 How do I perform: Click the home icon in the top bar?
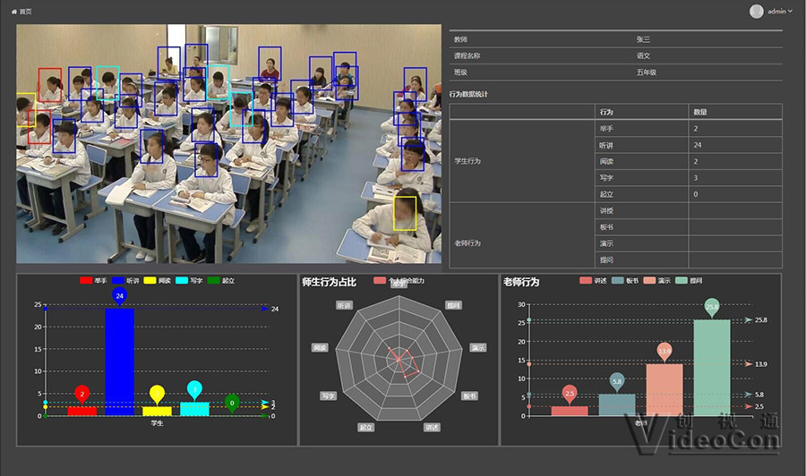click(13, 12)
